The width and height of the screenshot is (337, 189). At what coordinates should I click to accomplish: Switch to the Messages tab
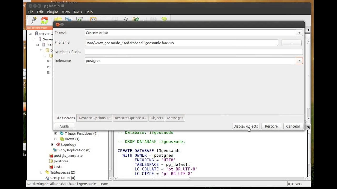click(175, 118)
